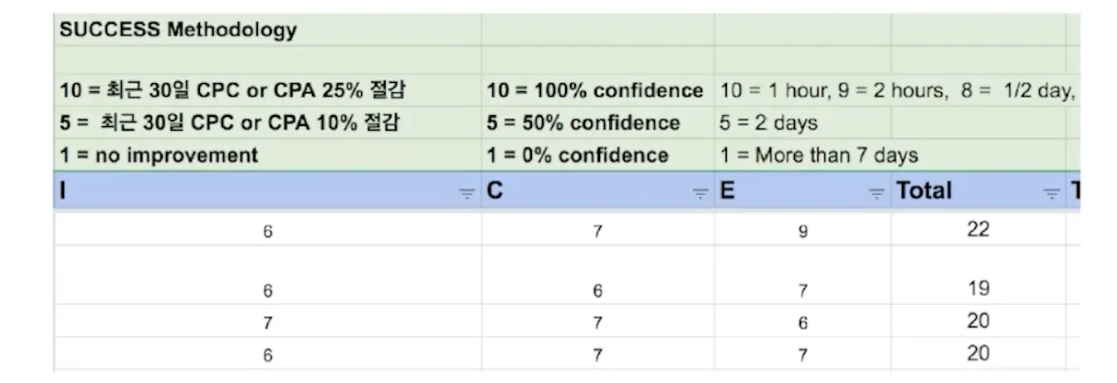Click the "10 = 1 hour" scale cell

tap(896, 90)
